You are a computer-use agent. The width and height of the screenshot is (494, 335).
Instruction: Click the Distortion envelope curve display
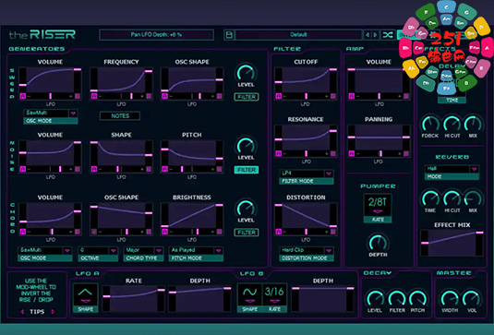pos(306,216)
